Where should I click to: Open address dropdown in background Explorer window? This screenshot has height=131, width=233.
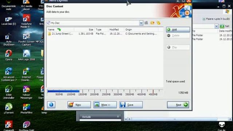point(217,26)
